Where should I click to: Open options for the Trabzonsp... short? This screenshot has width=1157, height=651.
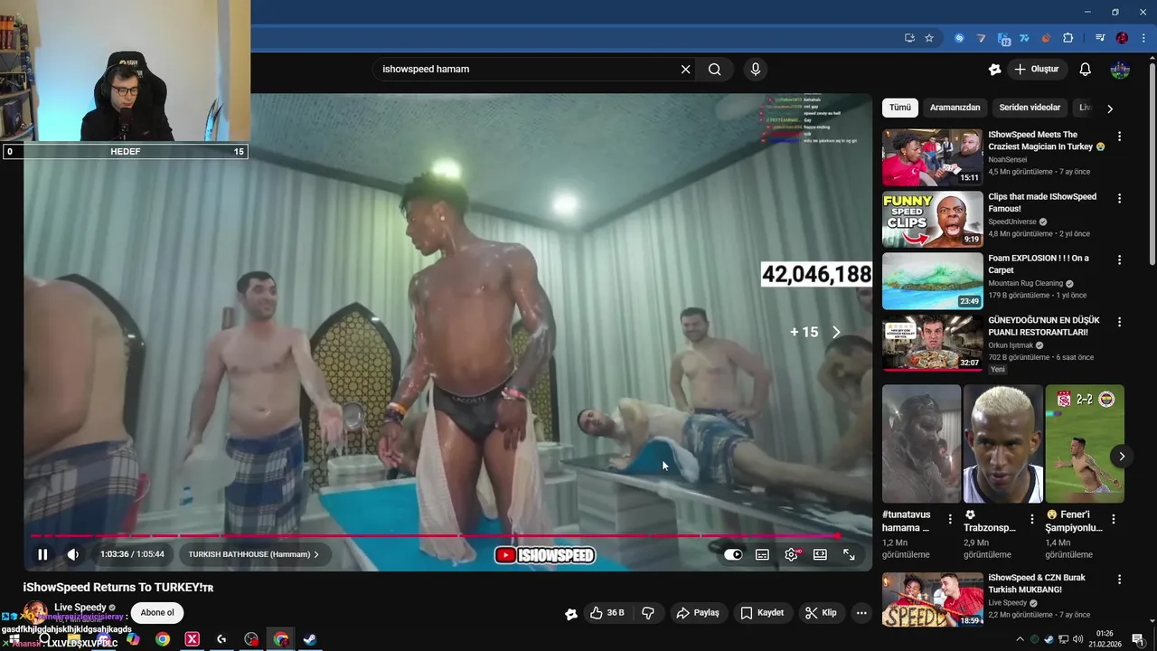(x=1032, y=519)
